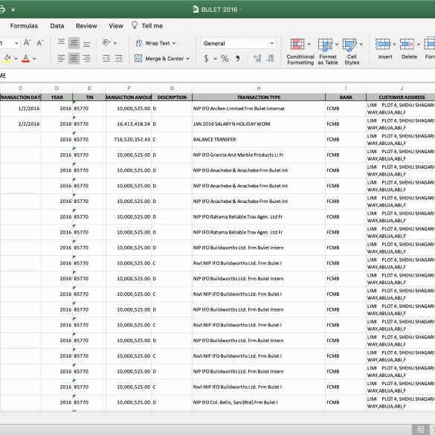Viewport: 435px width, 435px height.
Task: Open Wrap Text dropdown arrow
Action: coord(174,43)
